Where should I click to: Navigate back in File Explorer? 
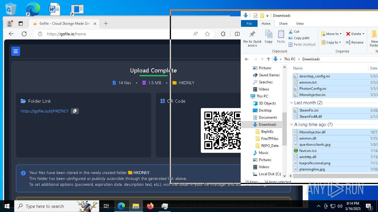pyautogui.click(x=247, y=59)
